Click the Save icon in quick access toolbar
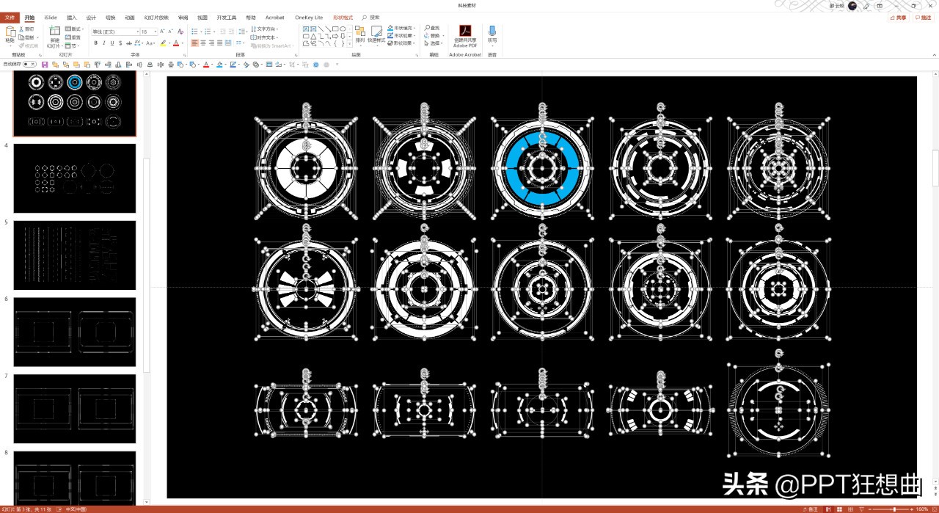 pos(45,65)
